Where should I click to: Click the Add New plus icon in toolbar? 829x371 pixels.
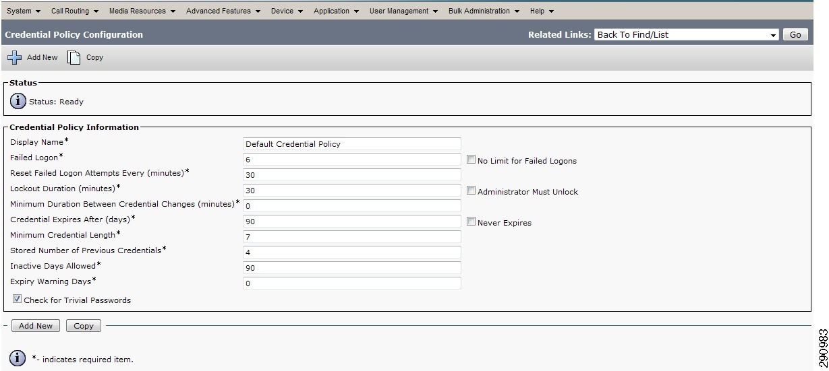coord(15,58)
